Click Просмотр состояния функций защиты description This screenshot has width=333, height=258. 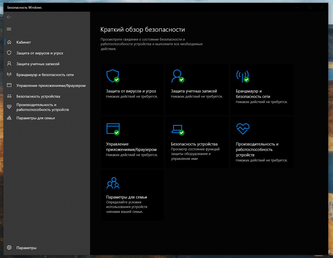click(195, 154)
